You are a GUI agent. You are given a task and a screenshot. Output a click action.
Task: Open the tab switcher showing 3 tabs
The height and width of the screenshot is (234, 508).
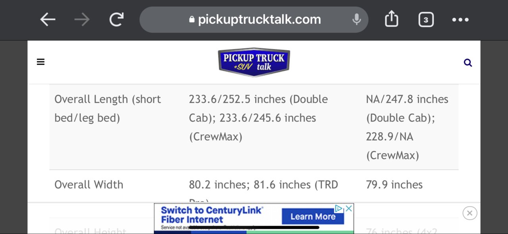(426, 19)
